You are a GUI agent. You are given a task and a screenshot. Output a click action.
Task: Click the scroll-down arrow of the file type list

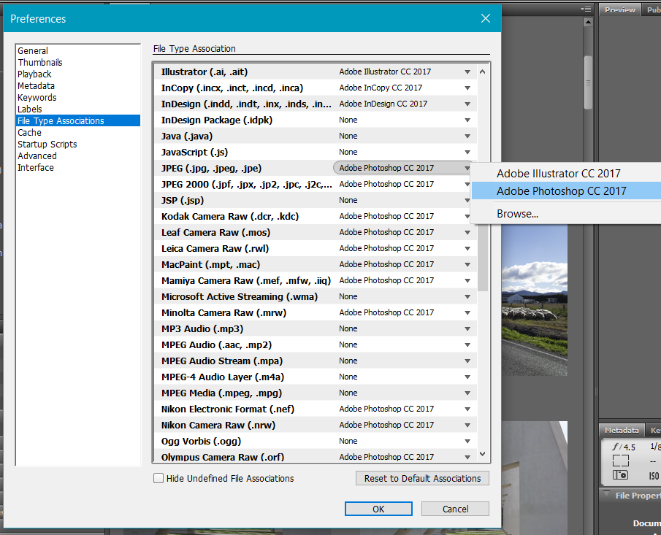pos(483,453)
